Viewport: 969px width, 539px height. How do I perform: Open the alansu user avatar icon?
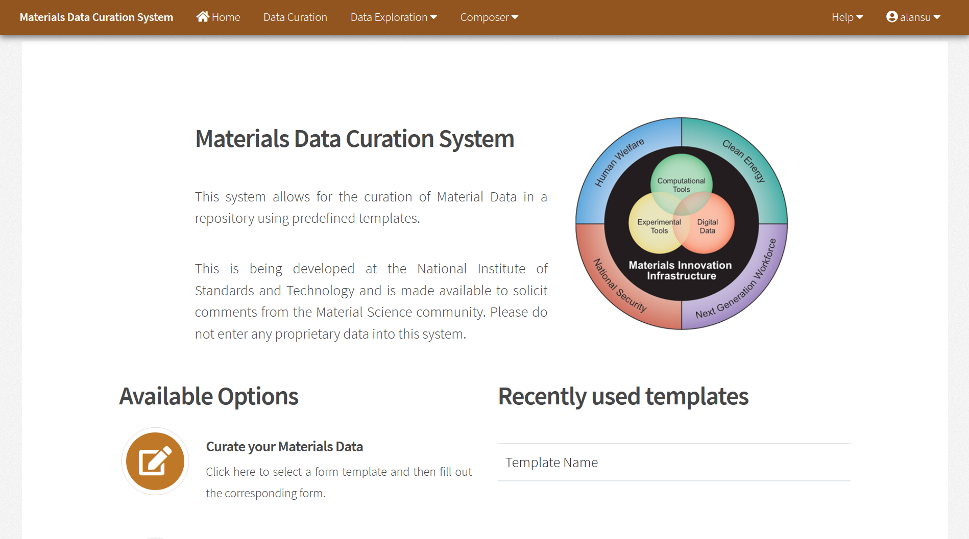[x=891, y=16]
